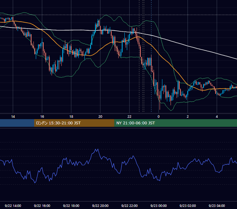Click the hour 4 axis tick label

point(217,117)
